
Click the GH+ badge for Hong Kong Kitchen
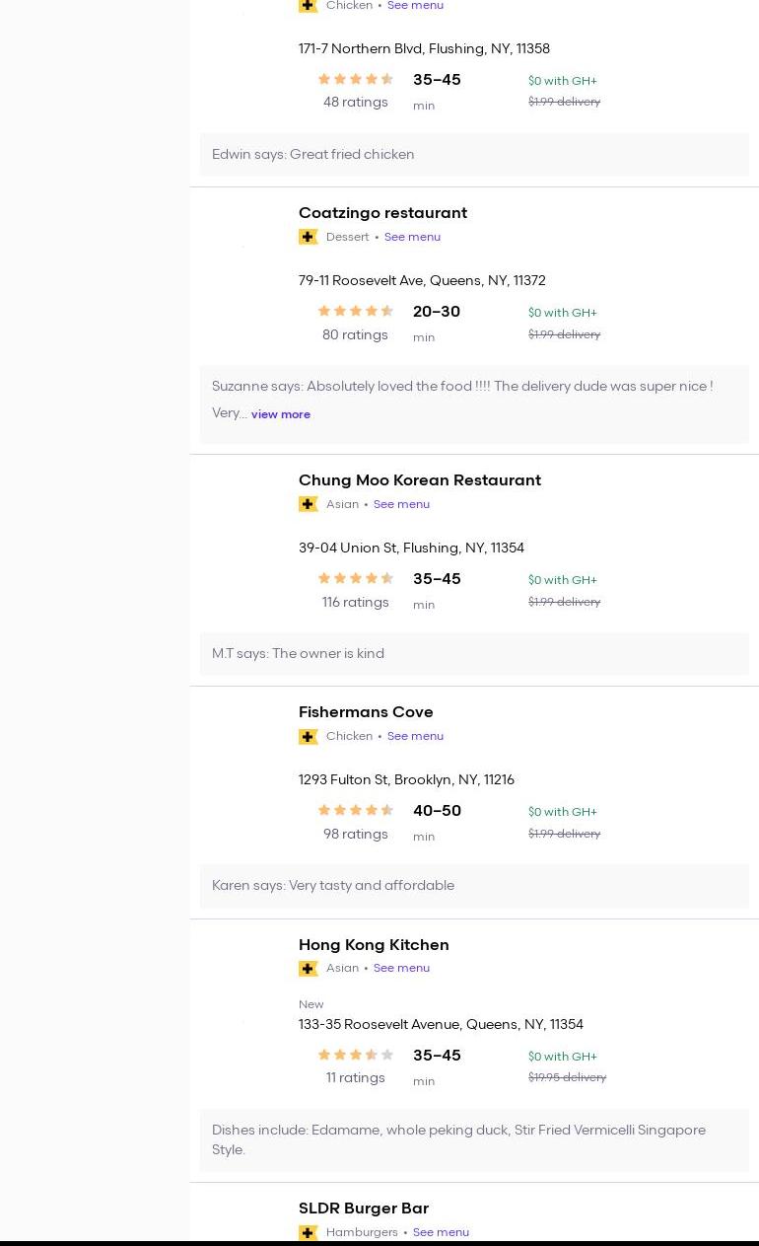[x=309, y=968]
